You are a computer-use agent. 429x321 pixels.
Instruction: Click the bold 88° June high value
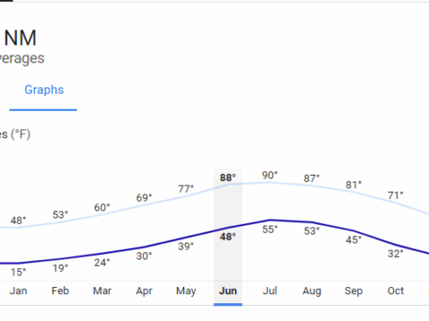pyautogui.click(x=228, y=177)
